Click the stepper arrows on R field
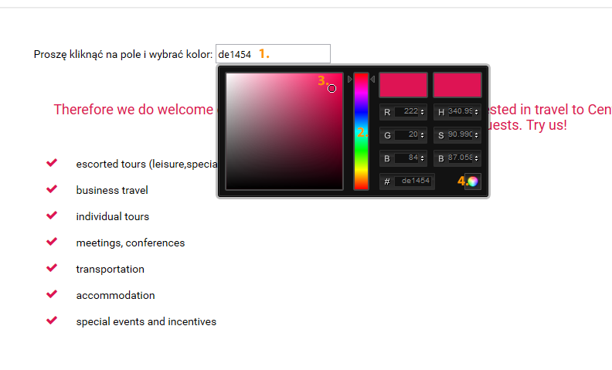This screenshot has width=612, height=370. point(423,112)
